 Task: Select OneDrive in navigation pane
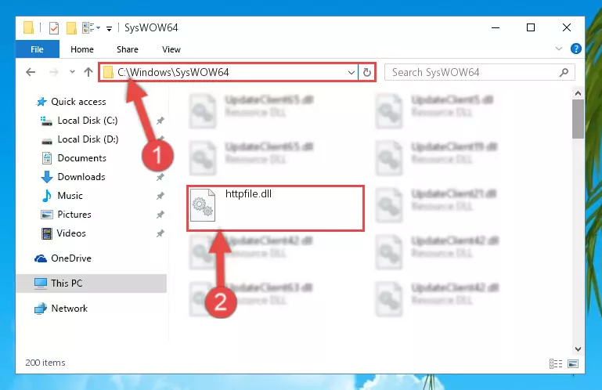point(71,258)
